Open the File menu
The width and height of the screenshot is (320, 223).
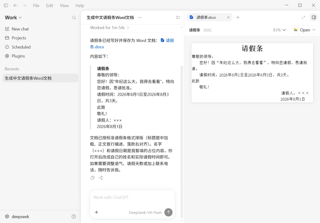(36, 6)
